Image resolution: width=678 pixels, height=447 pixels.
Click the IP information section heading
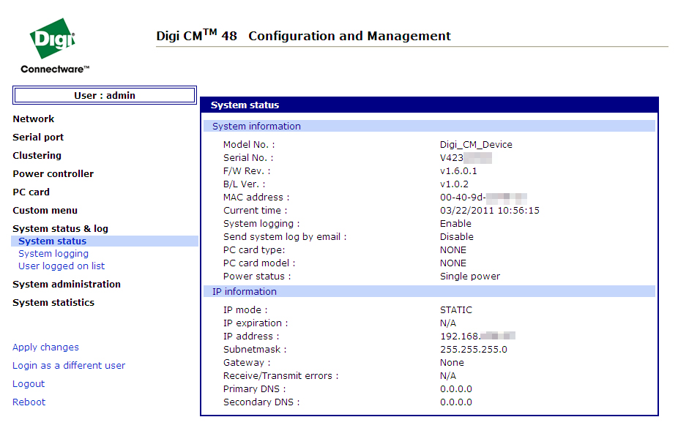tap(429, 291)
